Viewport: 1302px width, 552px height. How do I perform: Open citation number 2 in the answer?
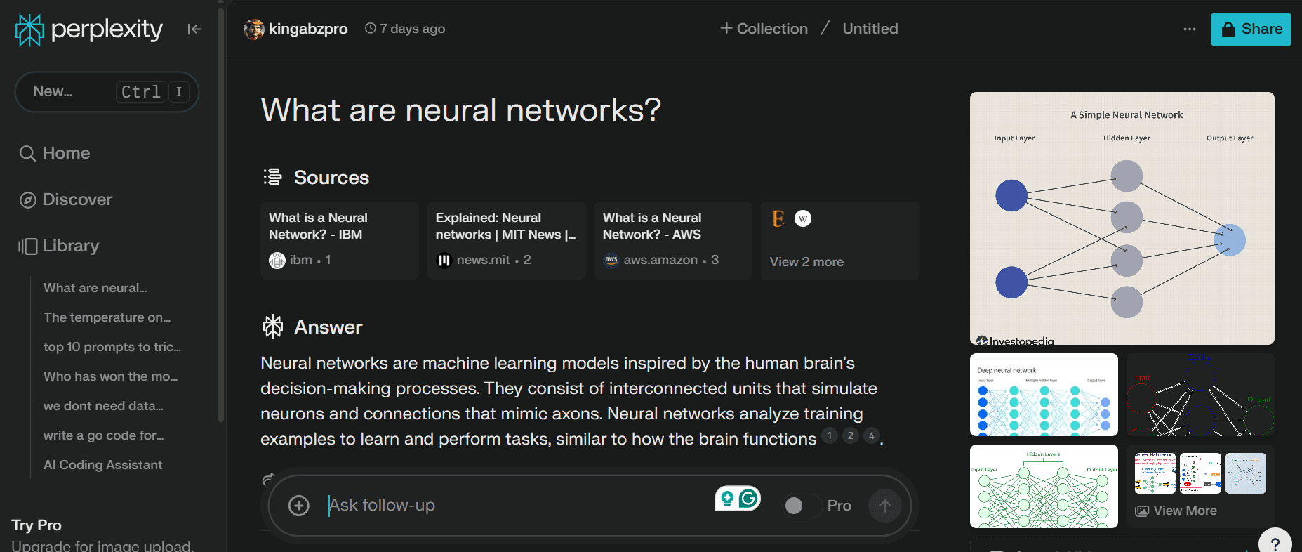[851, 436]
